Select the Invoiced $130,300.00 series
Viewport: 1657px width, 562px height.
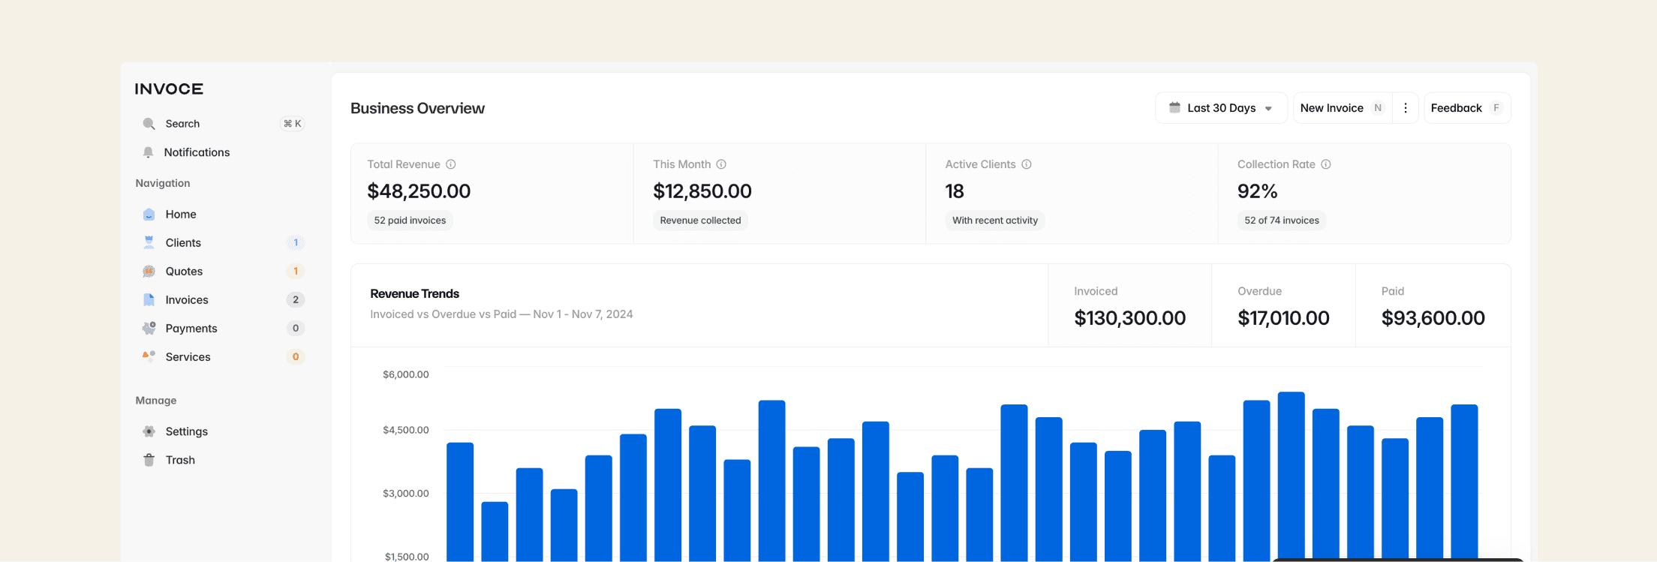pyautogui.click(x=1129, y=305)
